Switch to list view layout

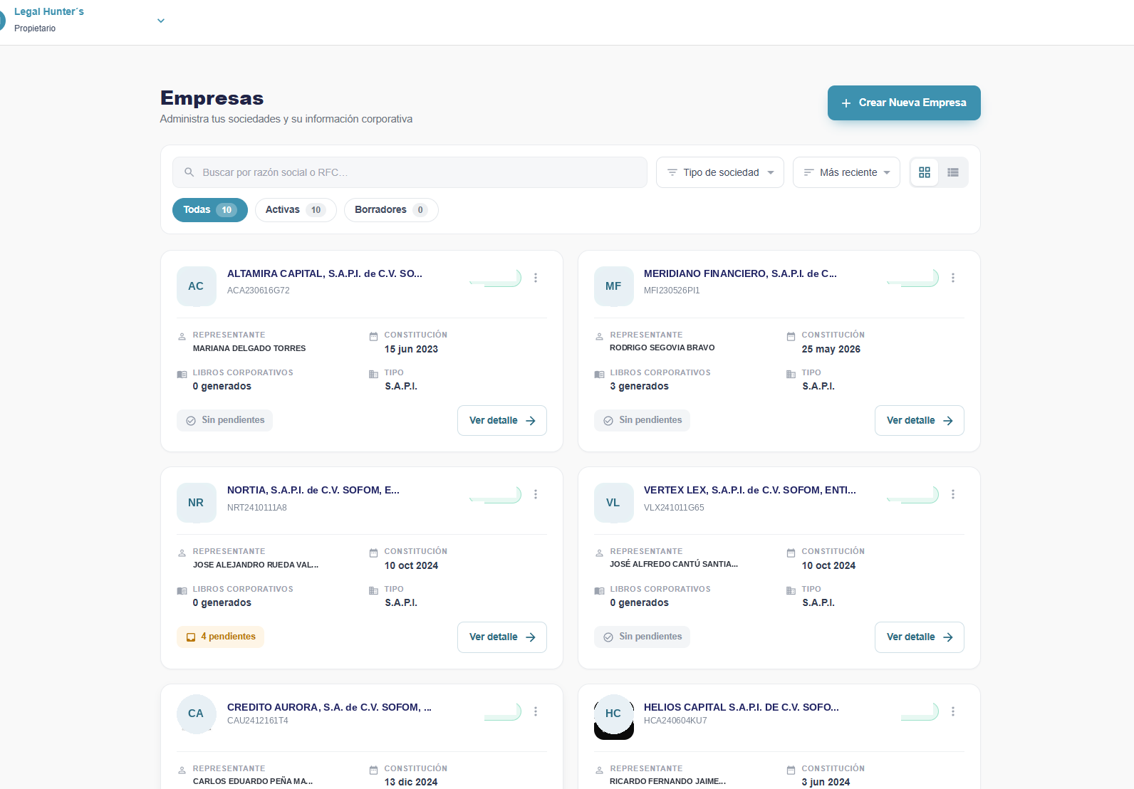[x=953, y=172]
